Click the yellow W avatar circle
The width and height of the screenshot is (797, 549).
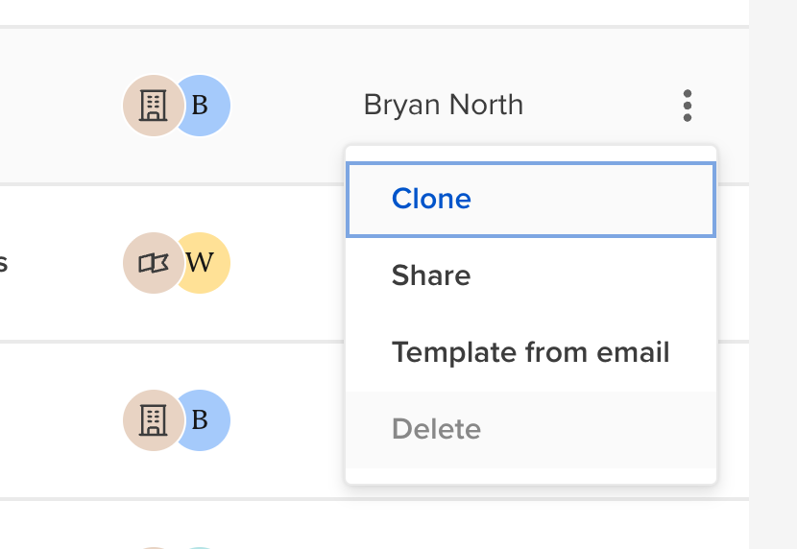[205, 263]
